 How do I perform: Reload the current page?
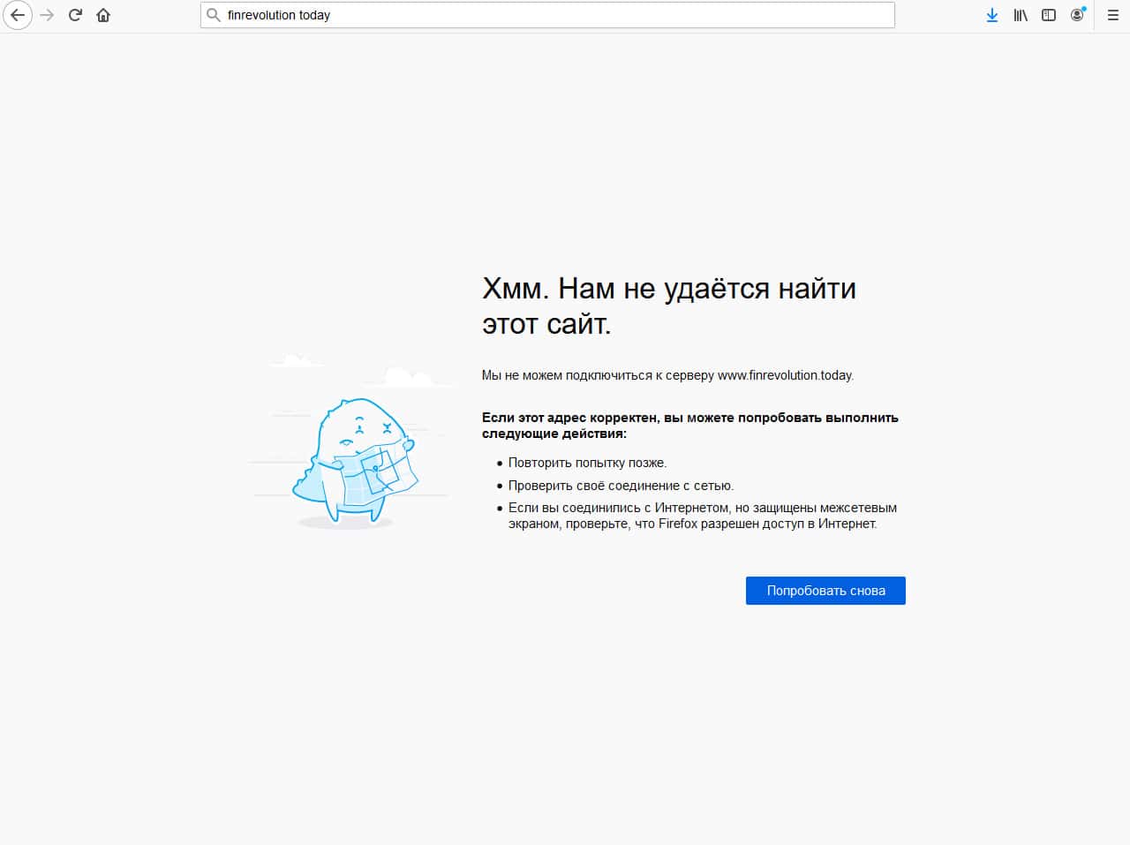click(x=75, y=15)
